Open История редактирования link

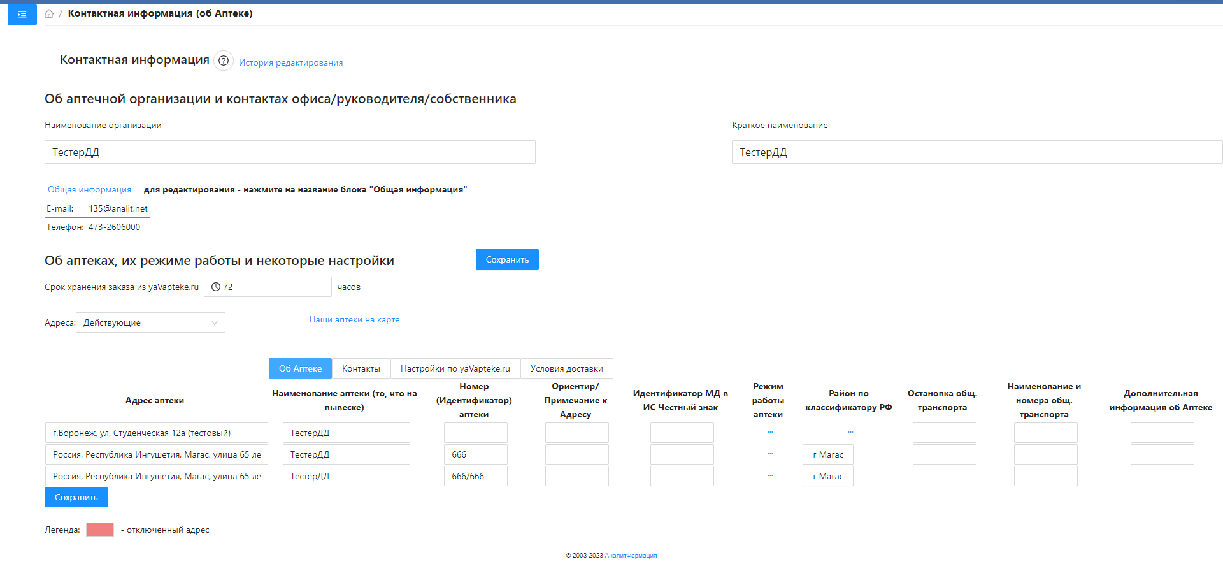pos(290,62)
